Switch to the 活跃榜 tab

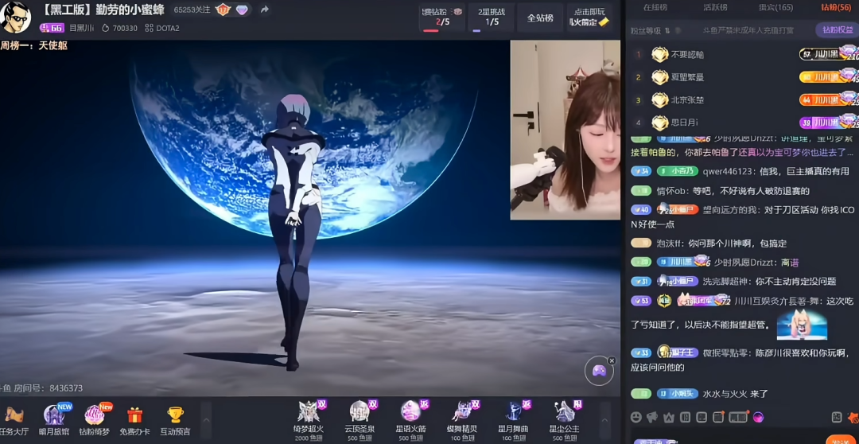(715, 7)
